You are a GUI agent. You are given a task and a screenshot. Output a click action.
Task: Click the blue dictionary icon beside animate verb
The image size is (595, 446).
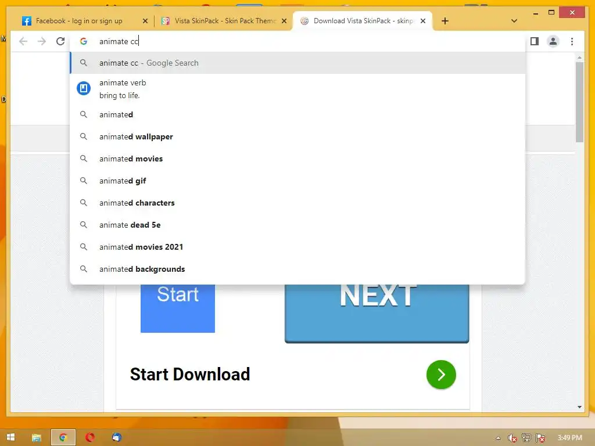(x=84, y=88)
